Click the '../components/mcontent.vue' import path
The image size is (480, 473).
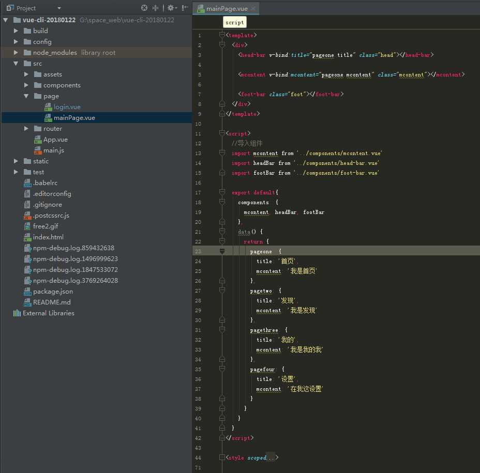coord(339,154)
